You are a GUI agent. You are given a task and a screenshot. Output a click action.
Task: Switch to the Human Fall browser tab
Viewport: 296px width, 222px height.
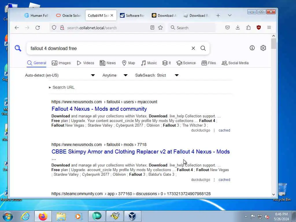(x=37, y=16)
